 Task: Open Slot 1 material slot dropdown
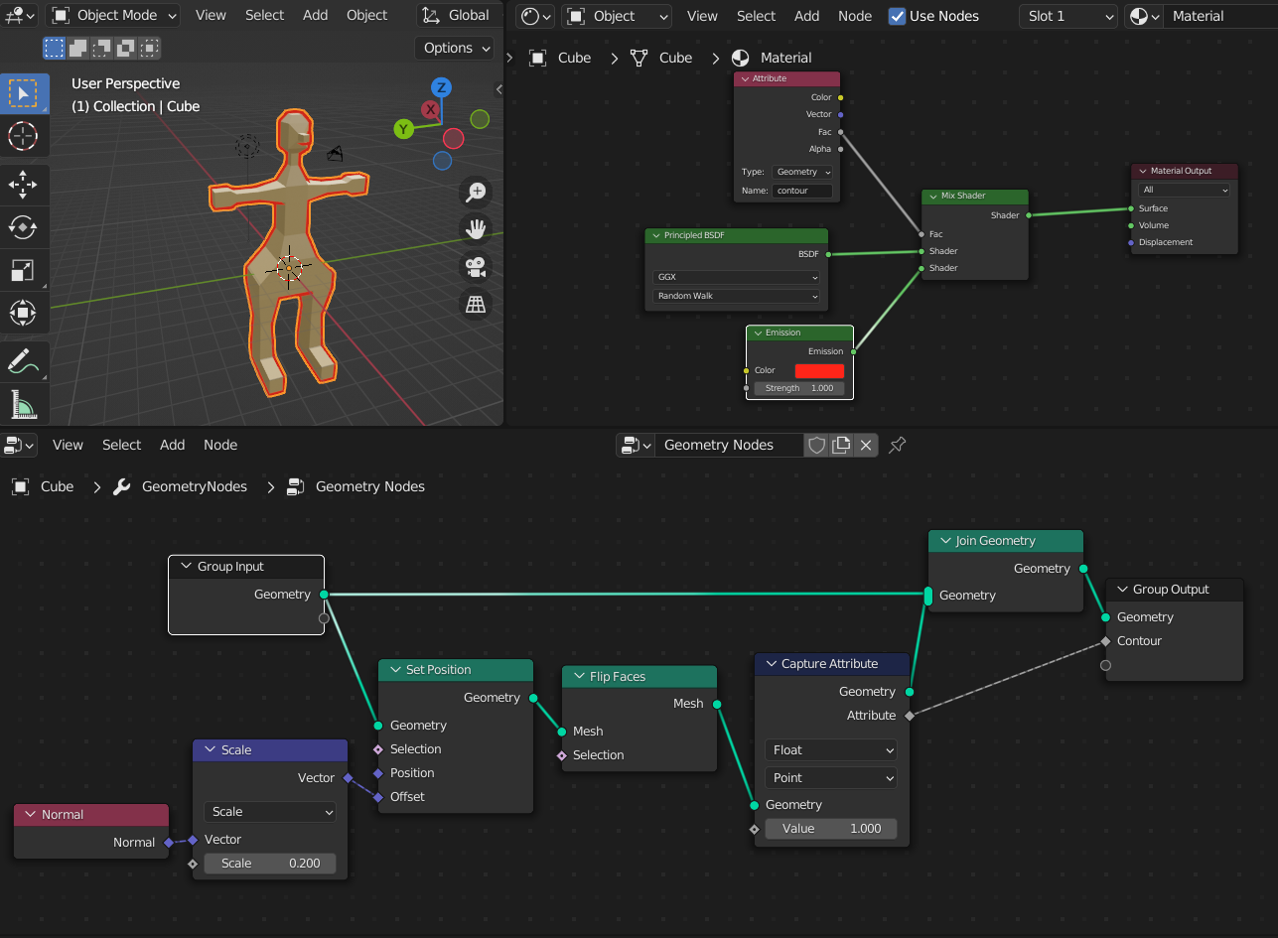point(1067,16)
